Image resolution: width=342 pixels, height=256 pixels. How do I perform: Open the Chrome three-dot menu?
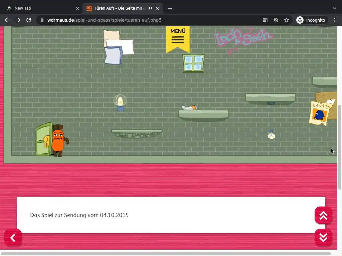click(335, 20)
